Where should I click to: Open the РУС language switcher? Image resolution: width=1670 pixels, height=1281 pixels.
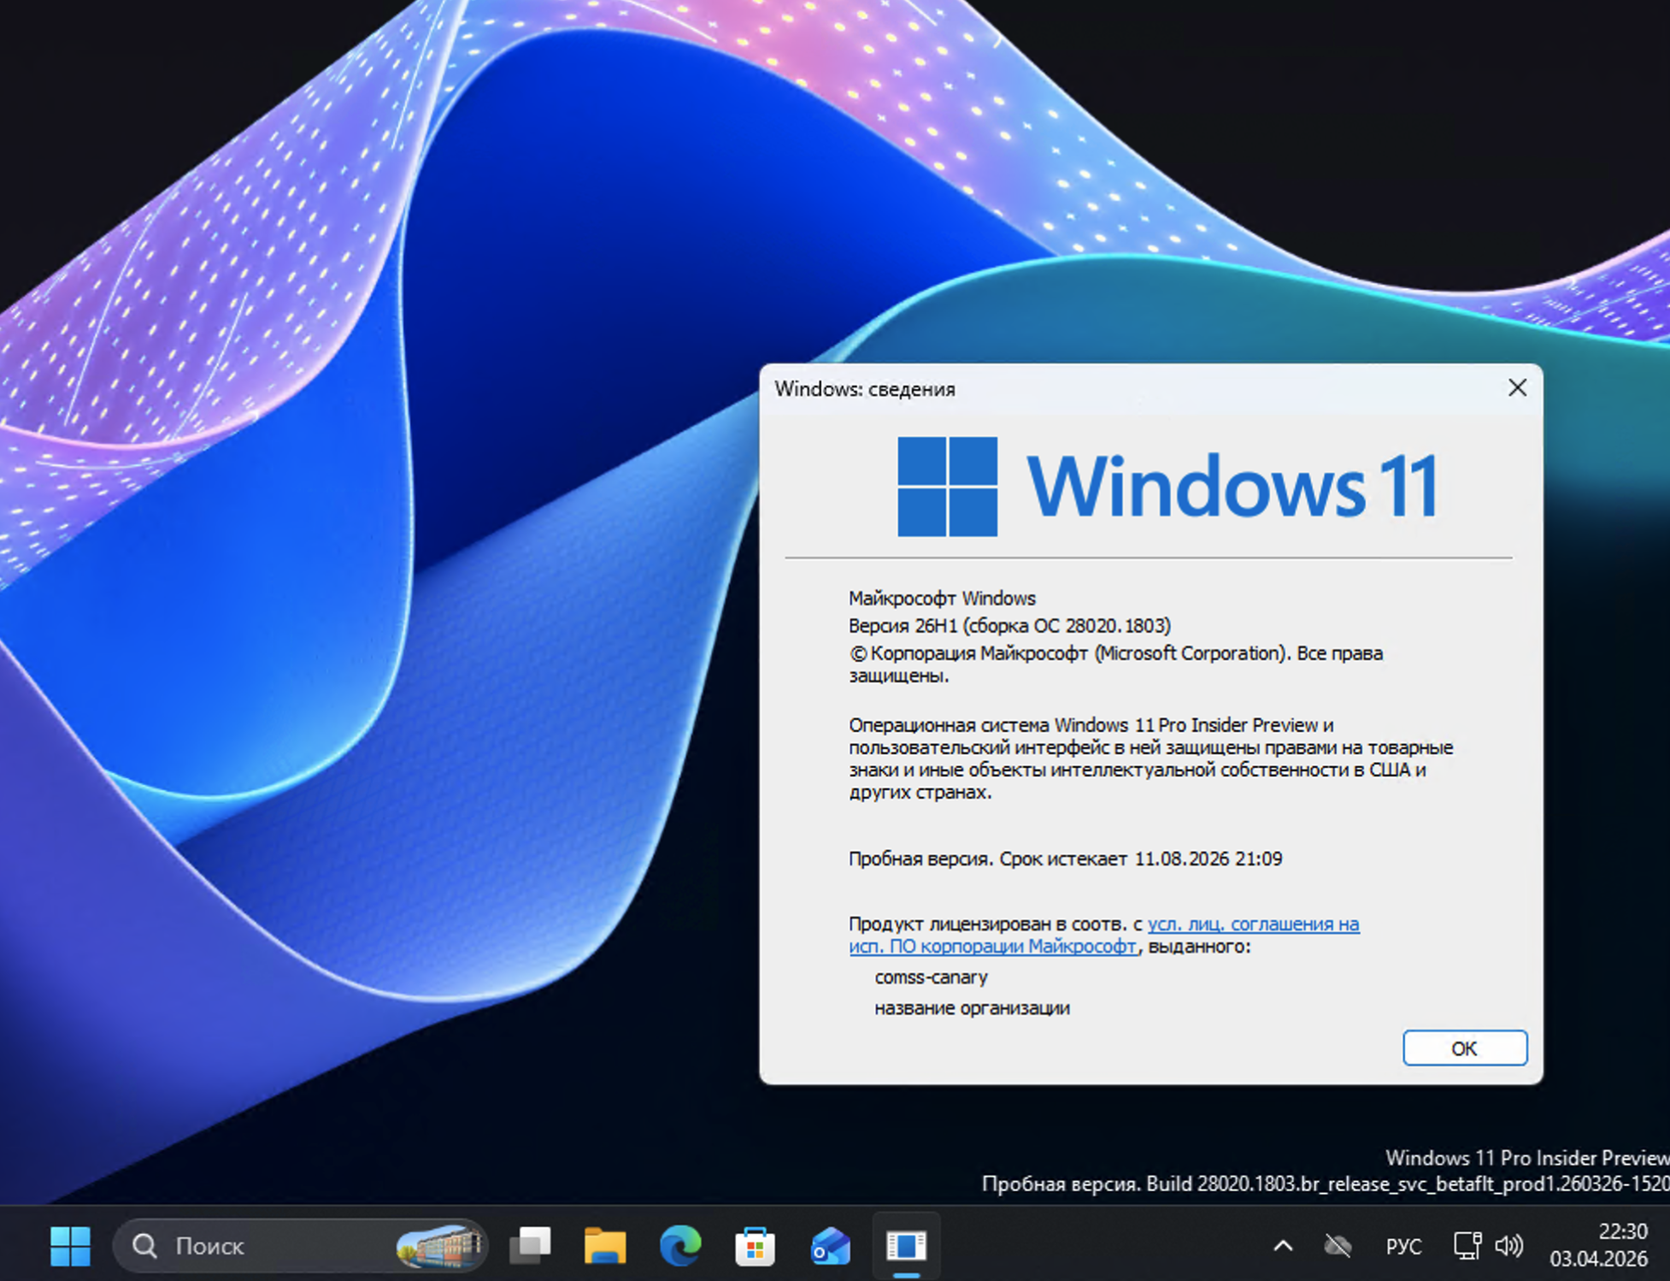[1404, 1247]
